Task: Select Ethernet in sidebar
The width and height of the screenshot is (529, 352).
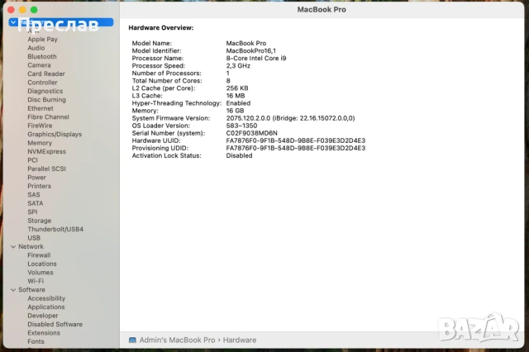Action: pyautogui.click(x=41, y=108)
